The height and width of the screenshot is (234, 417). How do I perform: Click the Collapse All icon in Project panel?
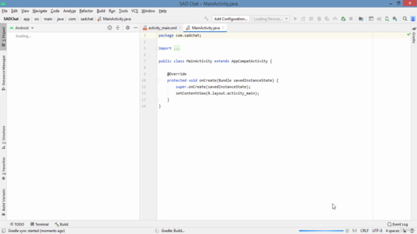click(x=117, y=27)
